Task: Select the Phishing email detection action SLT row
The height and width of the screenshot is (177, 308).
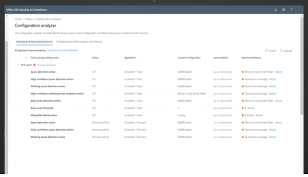Action: point(48,86)
